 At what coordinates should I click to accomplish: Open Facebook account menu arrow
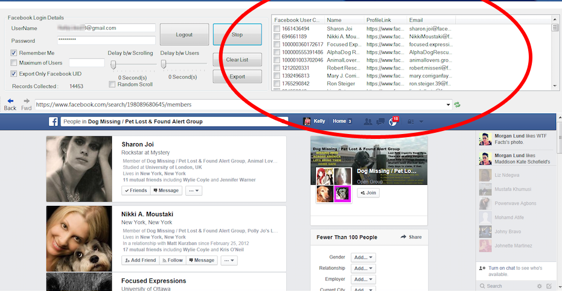pos(421,121)
